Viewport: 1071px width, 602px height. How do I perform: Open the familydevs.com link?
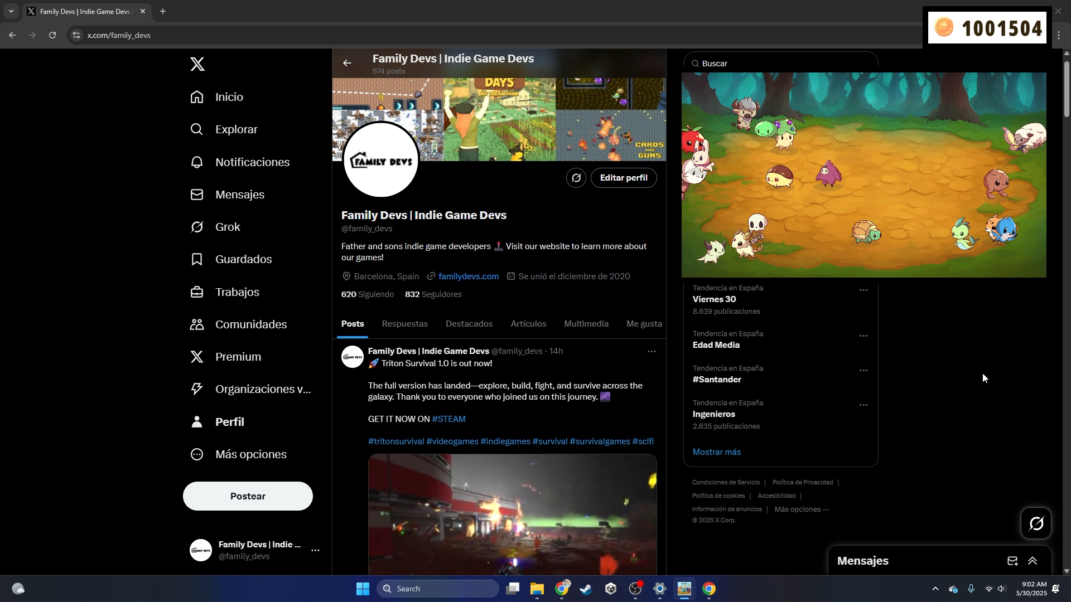click(469, 276)
